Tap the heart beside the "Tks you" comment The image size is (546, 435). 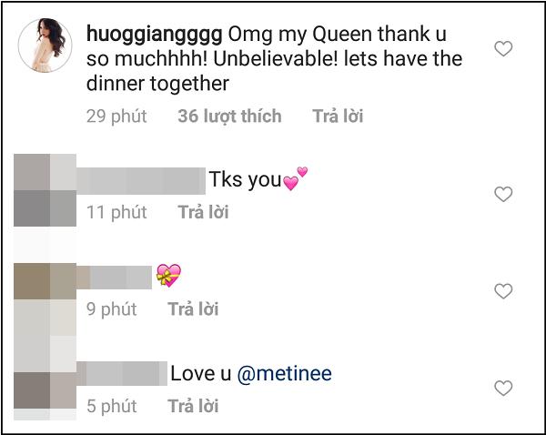tap(502, 194)
